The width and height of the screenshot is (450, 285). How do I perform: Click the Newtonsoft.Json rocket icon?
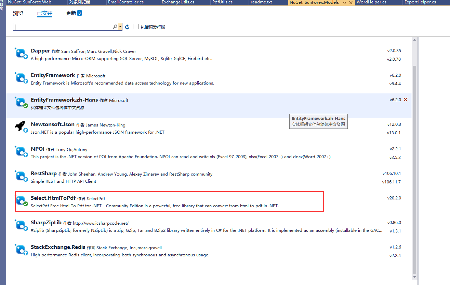coord(21,127)
